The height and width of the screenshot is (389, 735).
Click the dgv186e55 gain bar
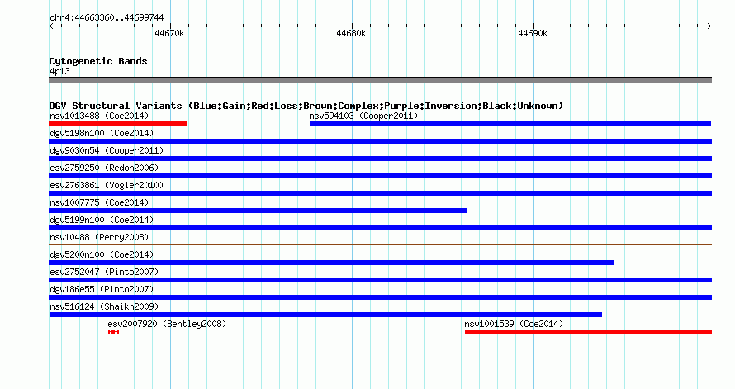[380, 297]
